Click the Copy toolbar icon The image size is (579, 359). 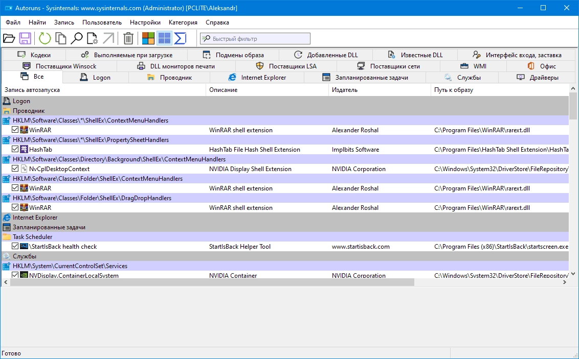[60, 38]
